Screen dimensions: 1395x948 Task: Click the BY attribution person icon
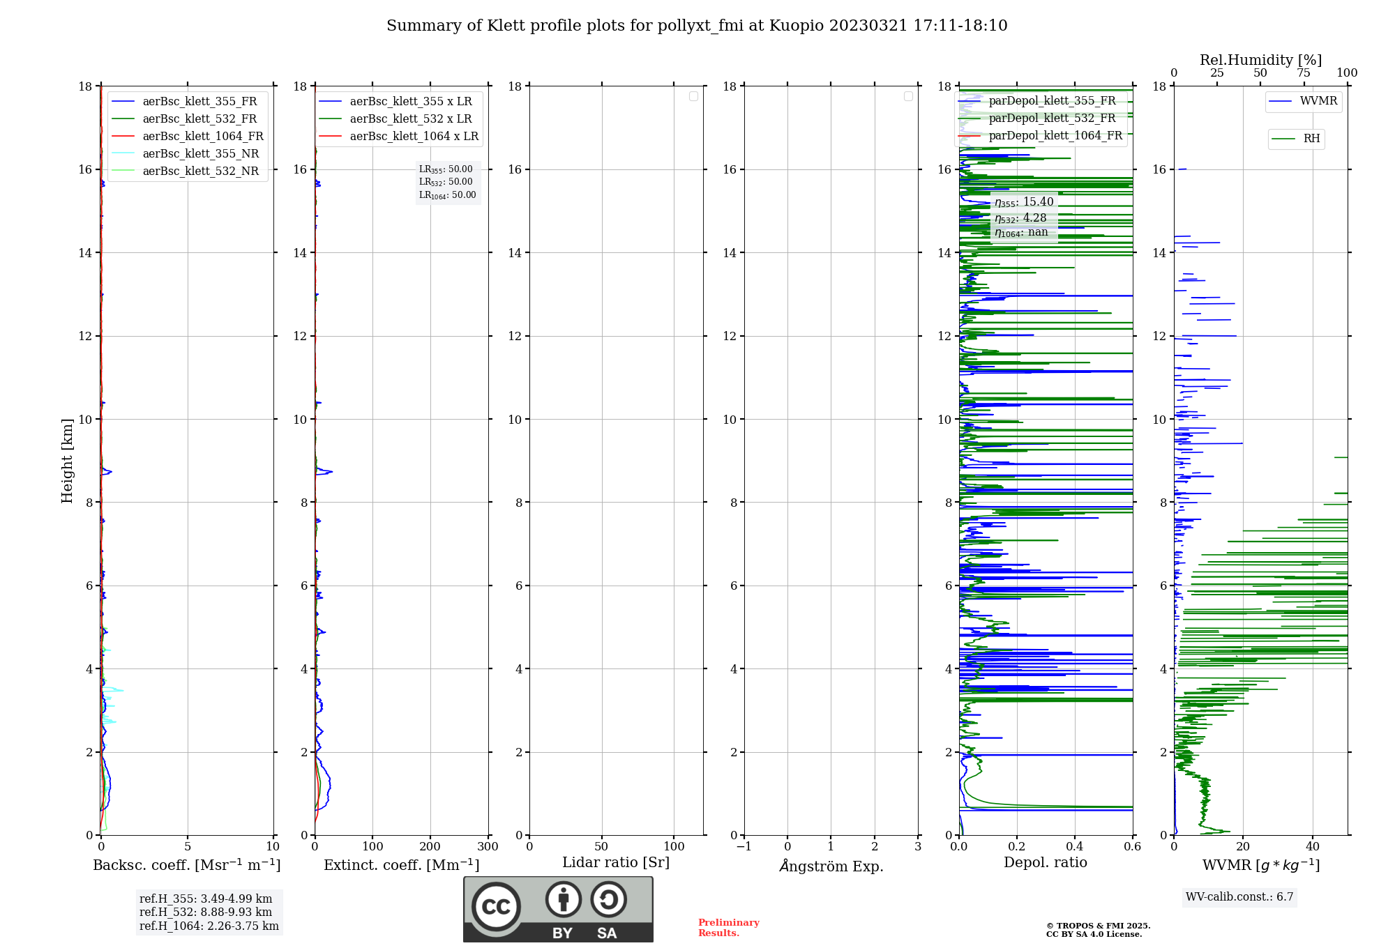tap(564, 899)
